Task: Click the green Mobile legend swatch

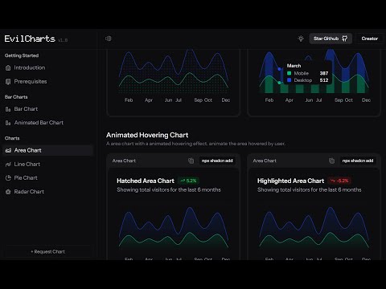Action: pyautogui.click(x=289, y=73)
